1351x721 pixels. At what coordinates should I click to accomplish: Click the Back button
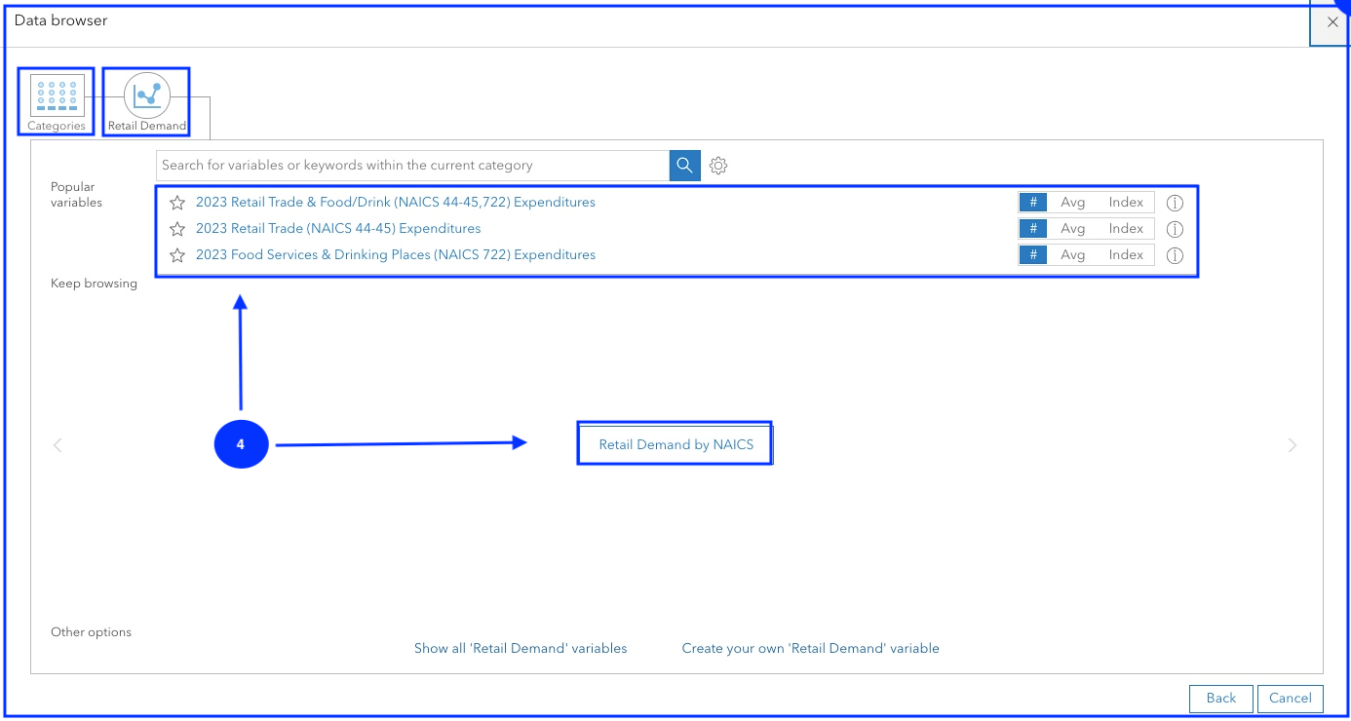(1220, 699)
